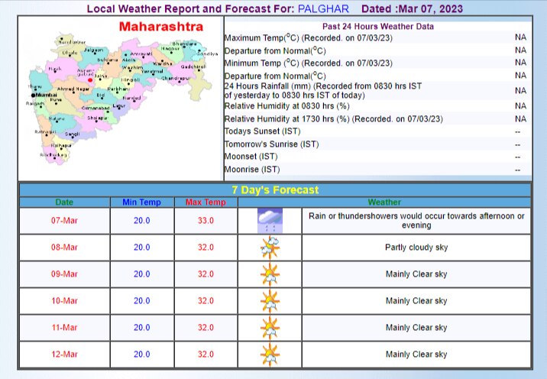Click the Maharashtra map title
Screen dimensions: 547x379
point(161,27)
